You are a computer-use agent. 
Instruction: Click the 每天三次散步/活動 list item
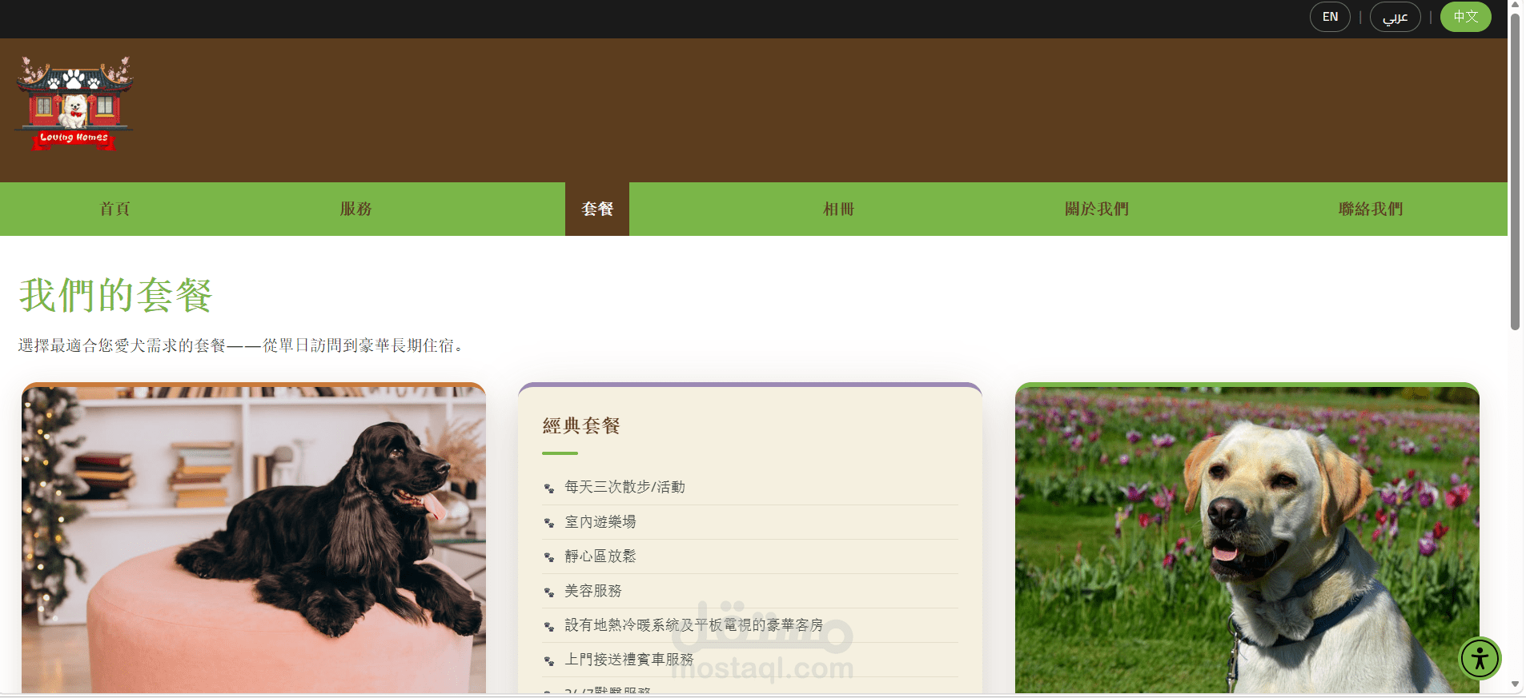[750, 487]
